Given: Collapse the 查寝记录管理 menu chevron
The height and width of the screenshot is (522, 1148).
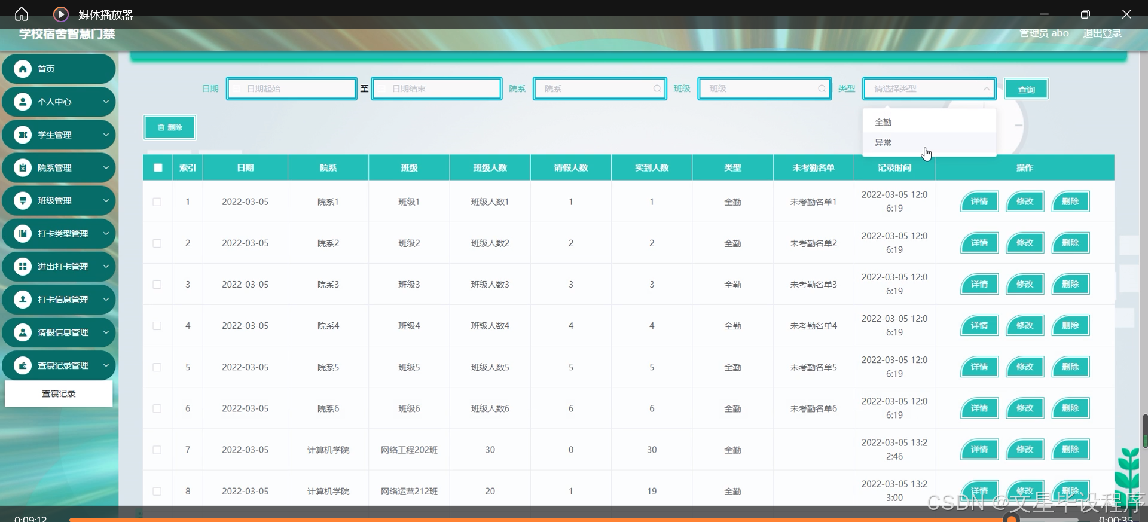Looking at the screenshot, I should click(106, 365).
